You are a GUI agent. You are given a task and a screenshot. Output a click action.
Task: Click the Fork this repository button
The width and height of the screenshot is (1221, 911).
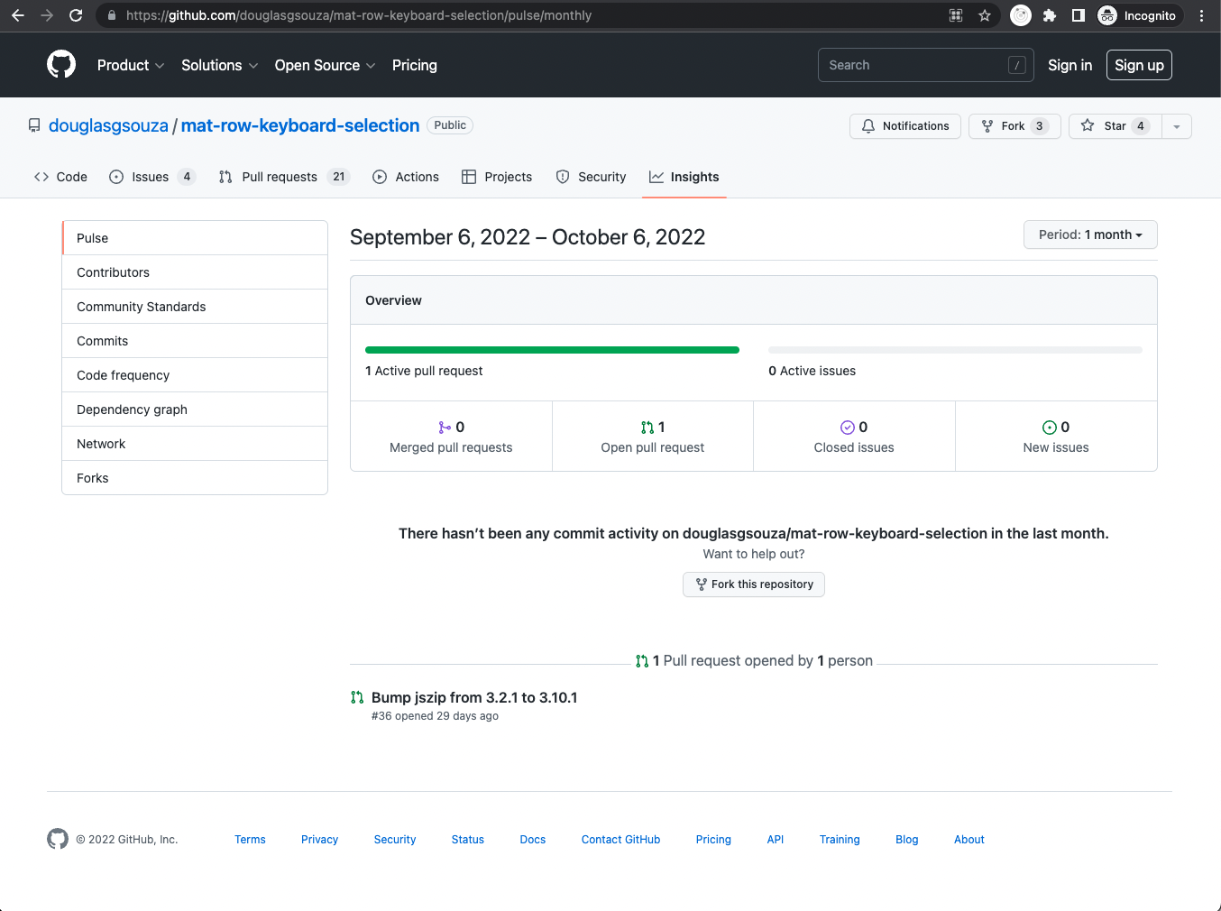[x=754, y=584]
